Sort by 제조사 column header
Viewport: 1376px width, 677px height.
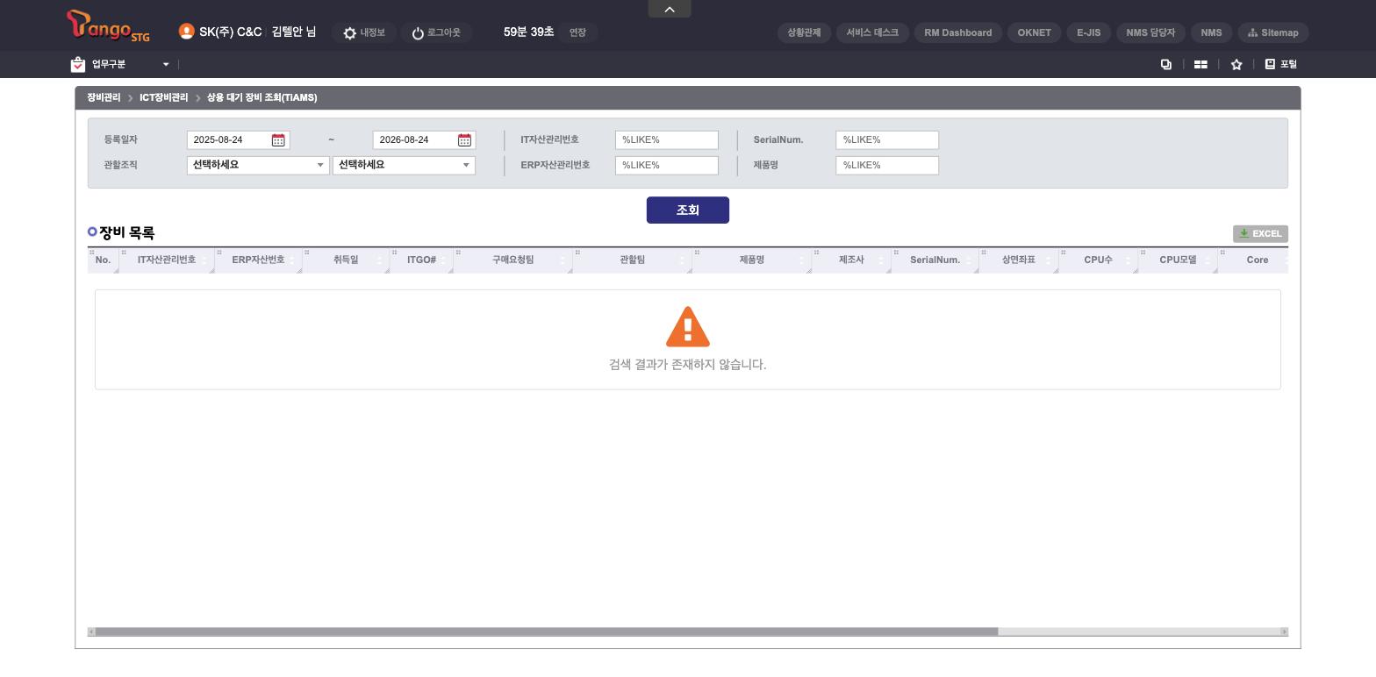pyautogui.click(x=851, y=260)
